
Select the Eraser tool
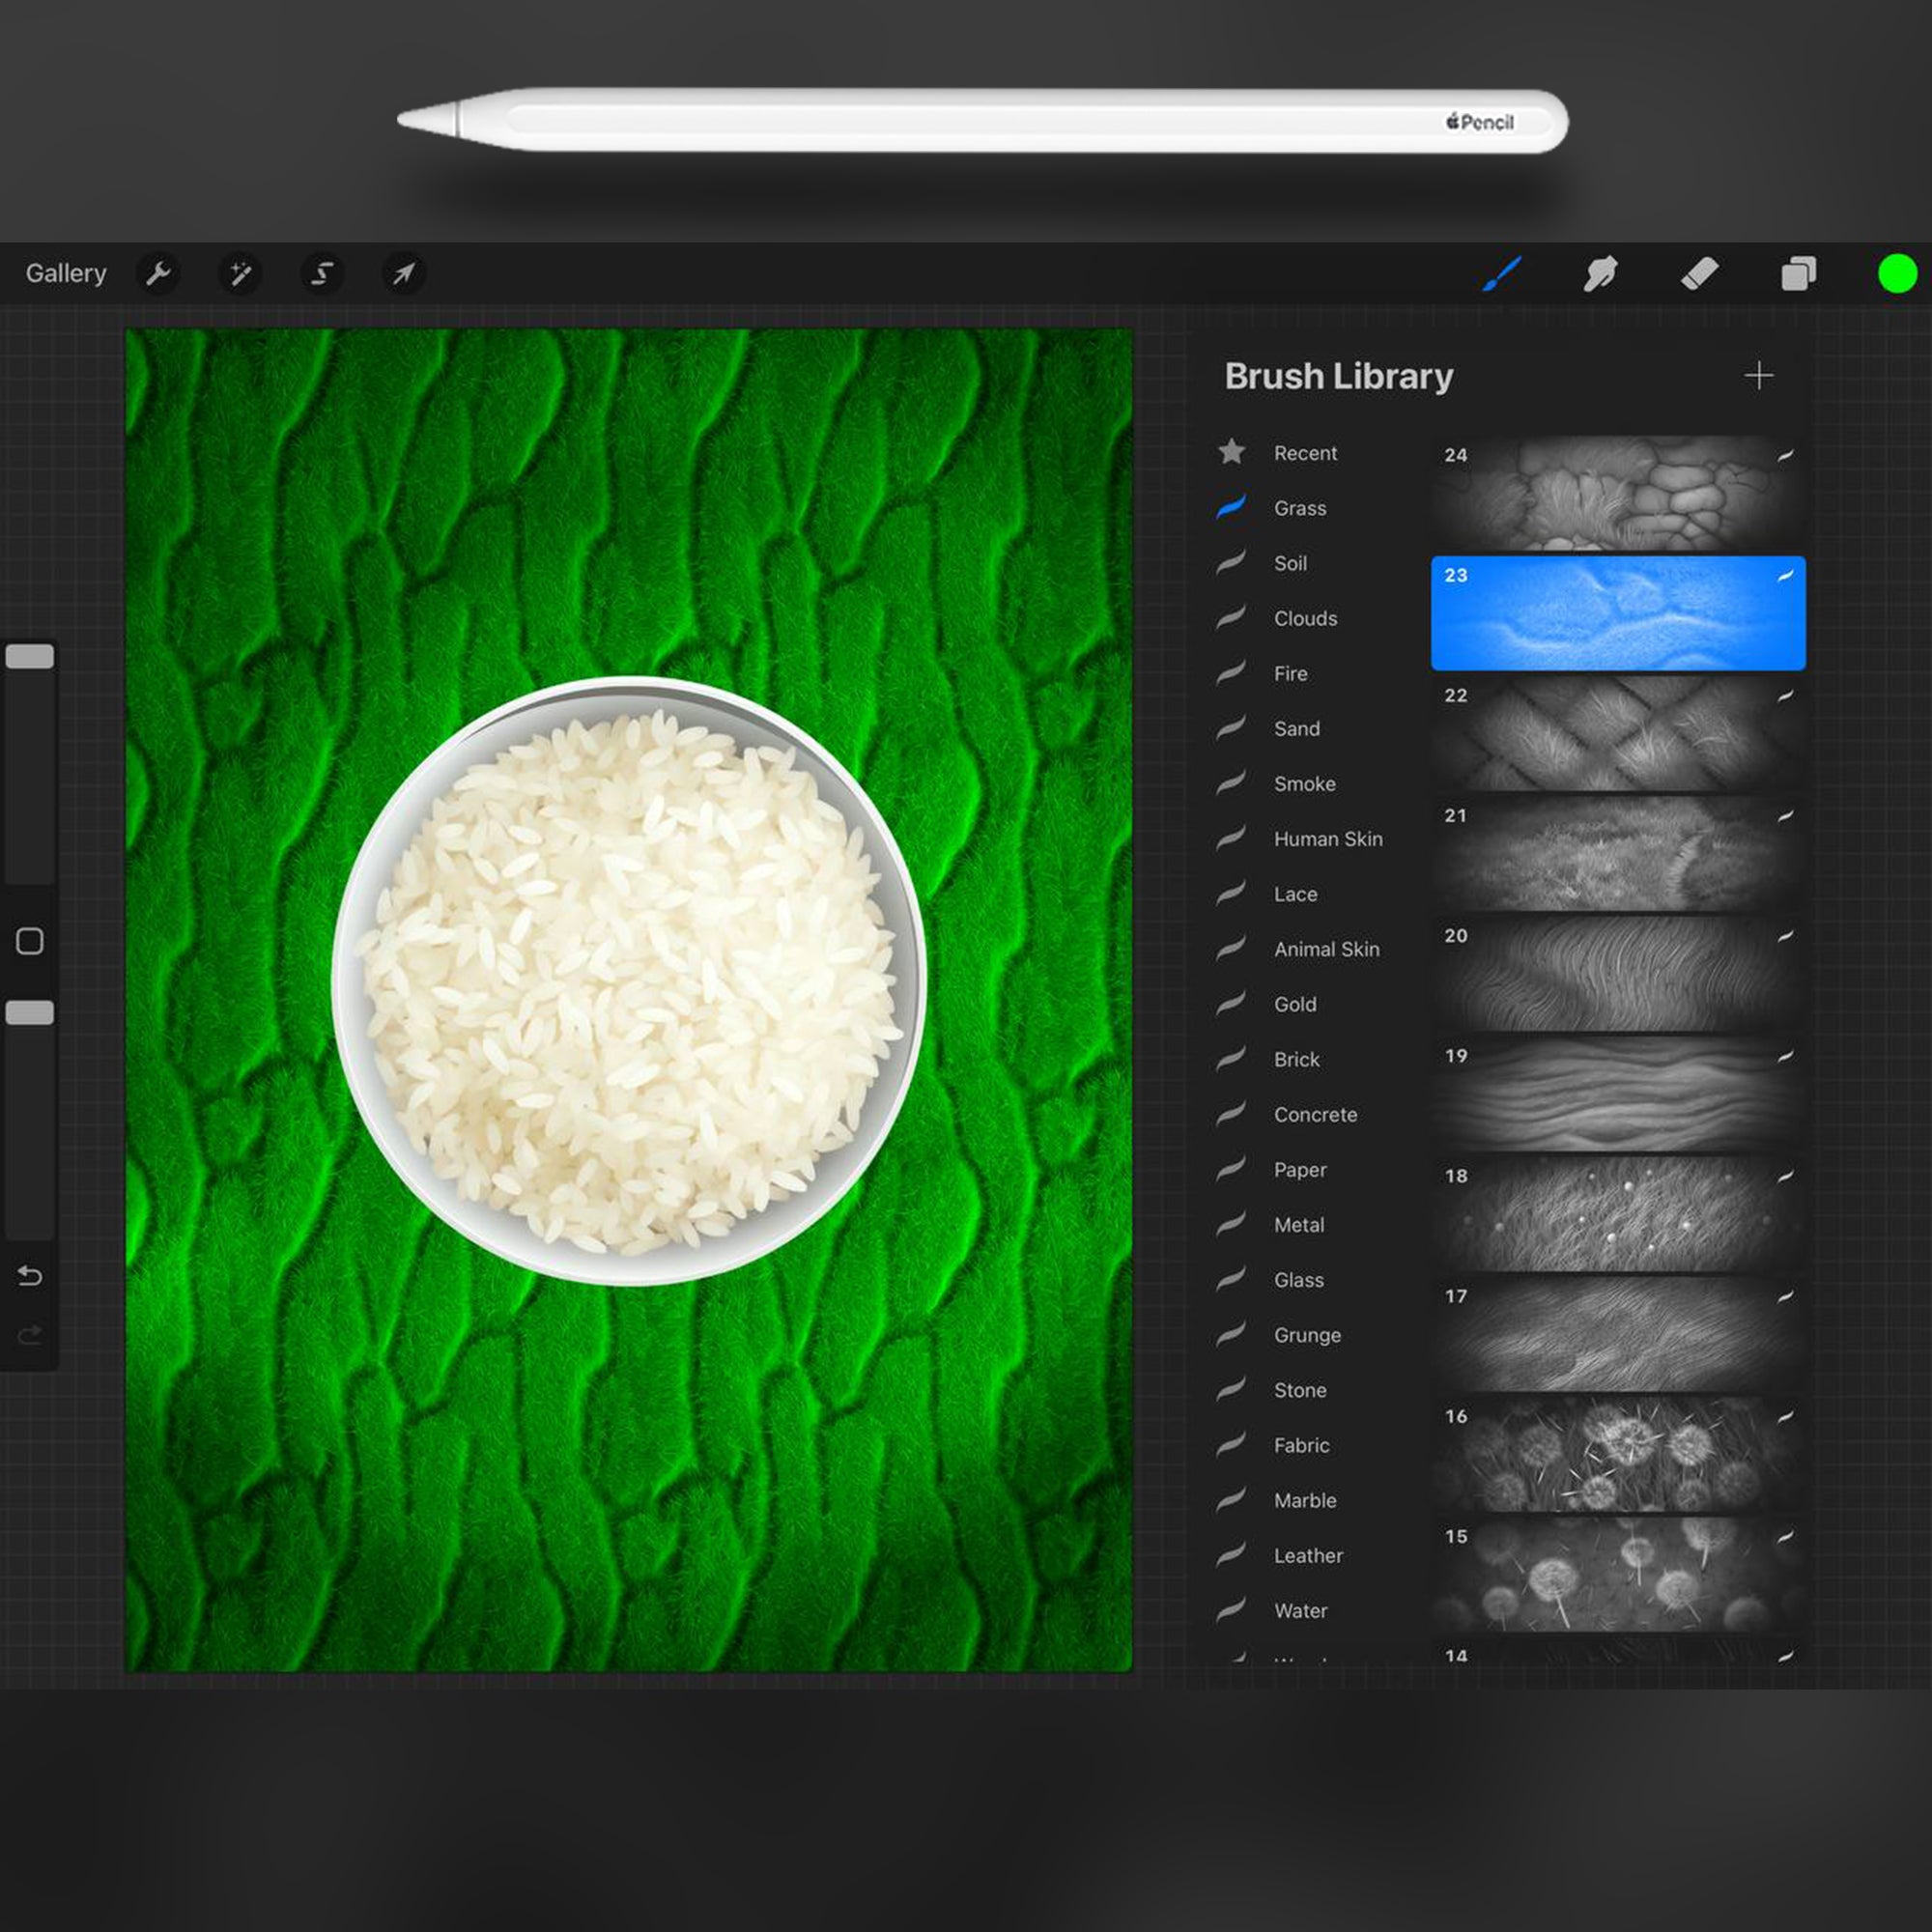pos(1700,274)
